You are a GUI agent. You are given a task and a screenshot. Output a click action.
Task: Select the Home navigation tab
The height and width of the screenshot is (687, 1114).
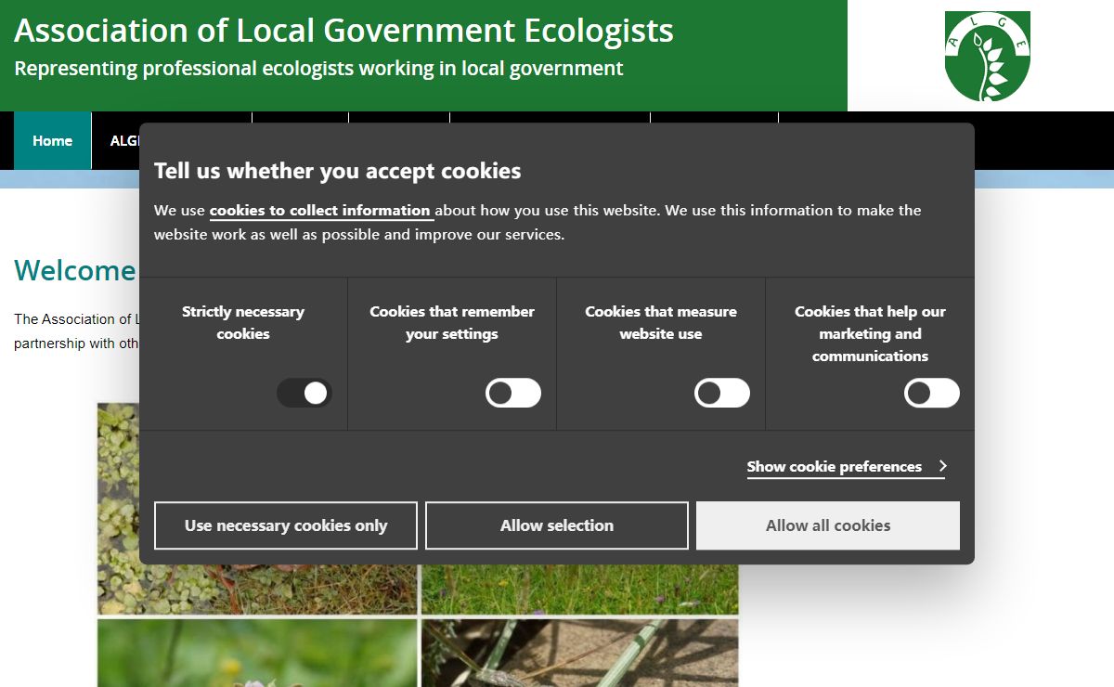coord(53,141)
